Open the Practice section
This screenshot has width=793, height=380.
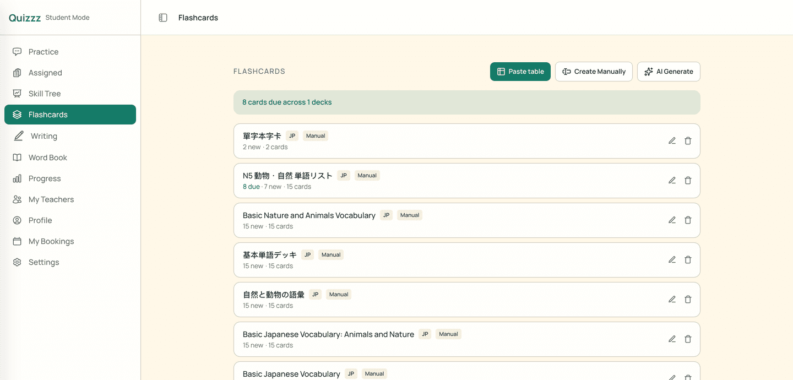pos(70,52)
